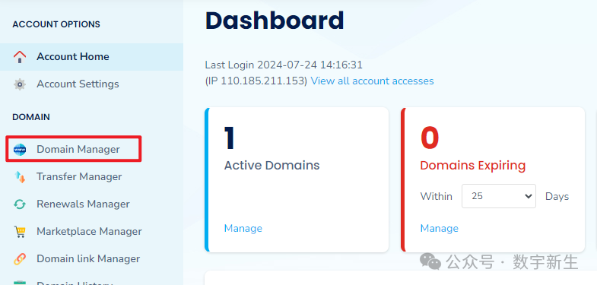Viewport: 597px width, 285px height.
Task: Go to Domain Manager
Action: click(78, 150)
